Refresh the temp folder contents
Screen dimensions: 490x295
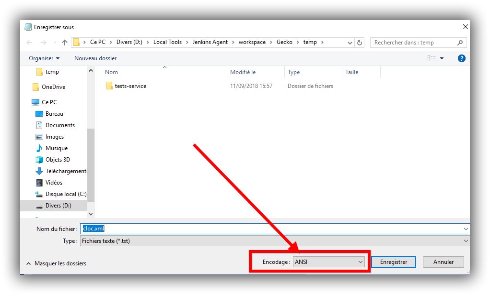click(x=360, y=42)
